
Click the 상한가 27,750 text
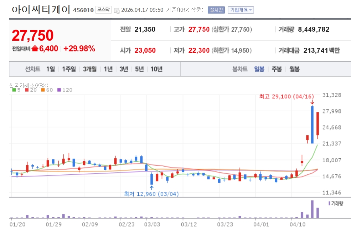point(232,29)
